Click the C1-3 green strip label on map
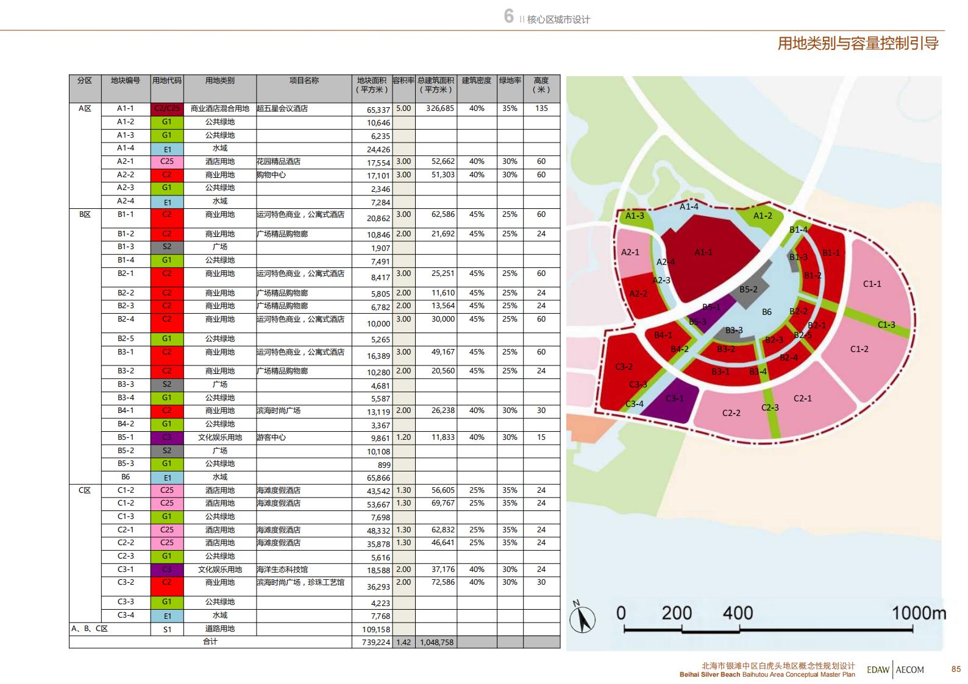Screen dimensions: 968x684 (886, 325)
